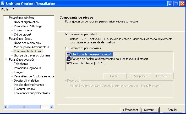Select Téléphonie in the tree
186x114 pixels.
click(21, 64)
